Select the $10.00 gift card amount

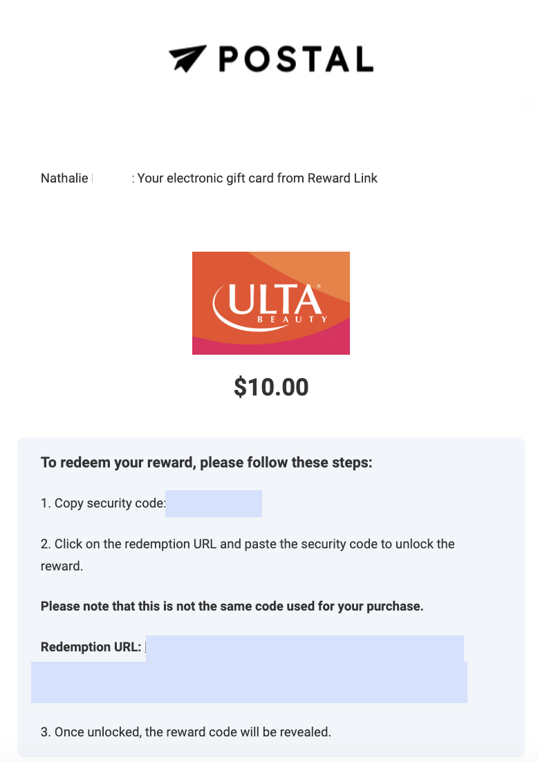point(271,387)
